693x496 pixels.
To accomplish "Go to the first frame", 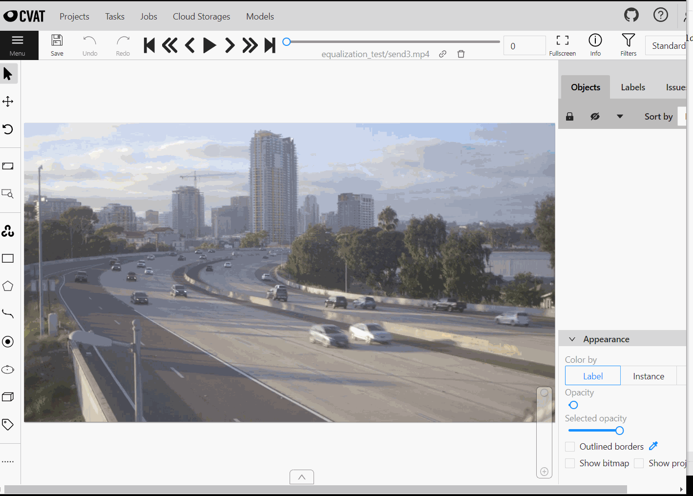I will click(149, 45).
